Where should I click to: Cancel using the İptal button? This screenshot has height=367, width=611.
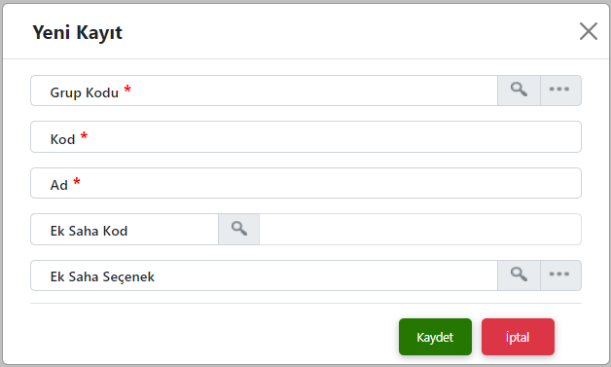click(x=518, y=337)
